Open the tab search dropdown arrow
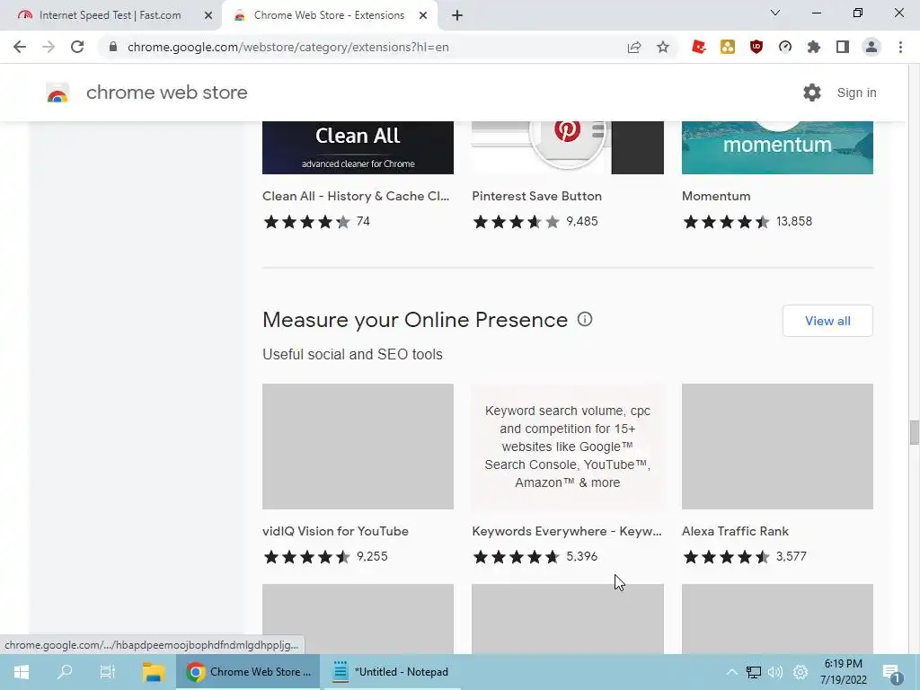The height and width of the screenshot is (690, 920). point(775,13)
